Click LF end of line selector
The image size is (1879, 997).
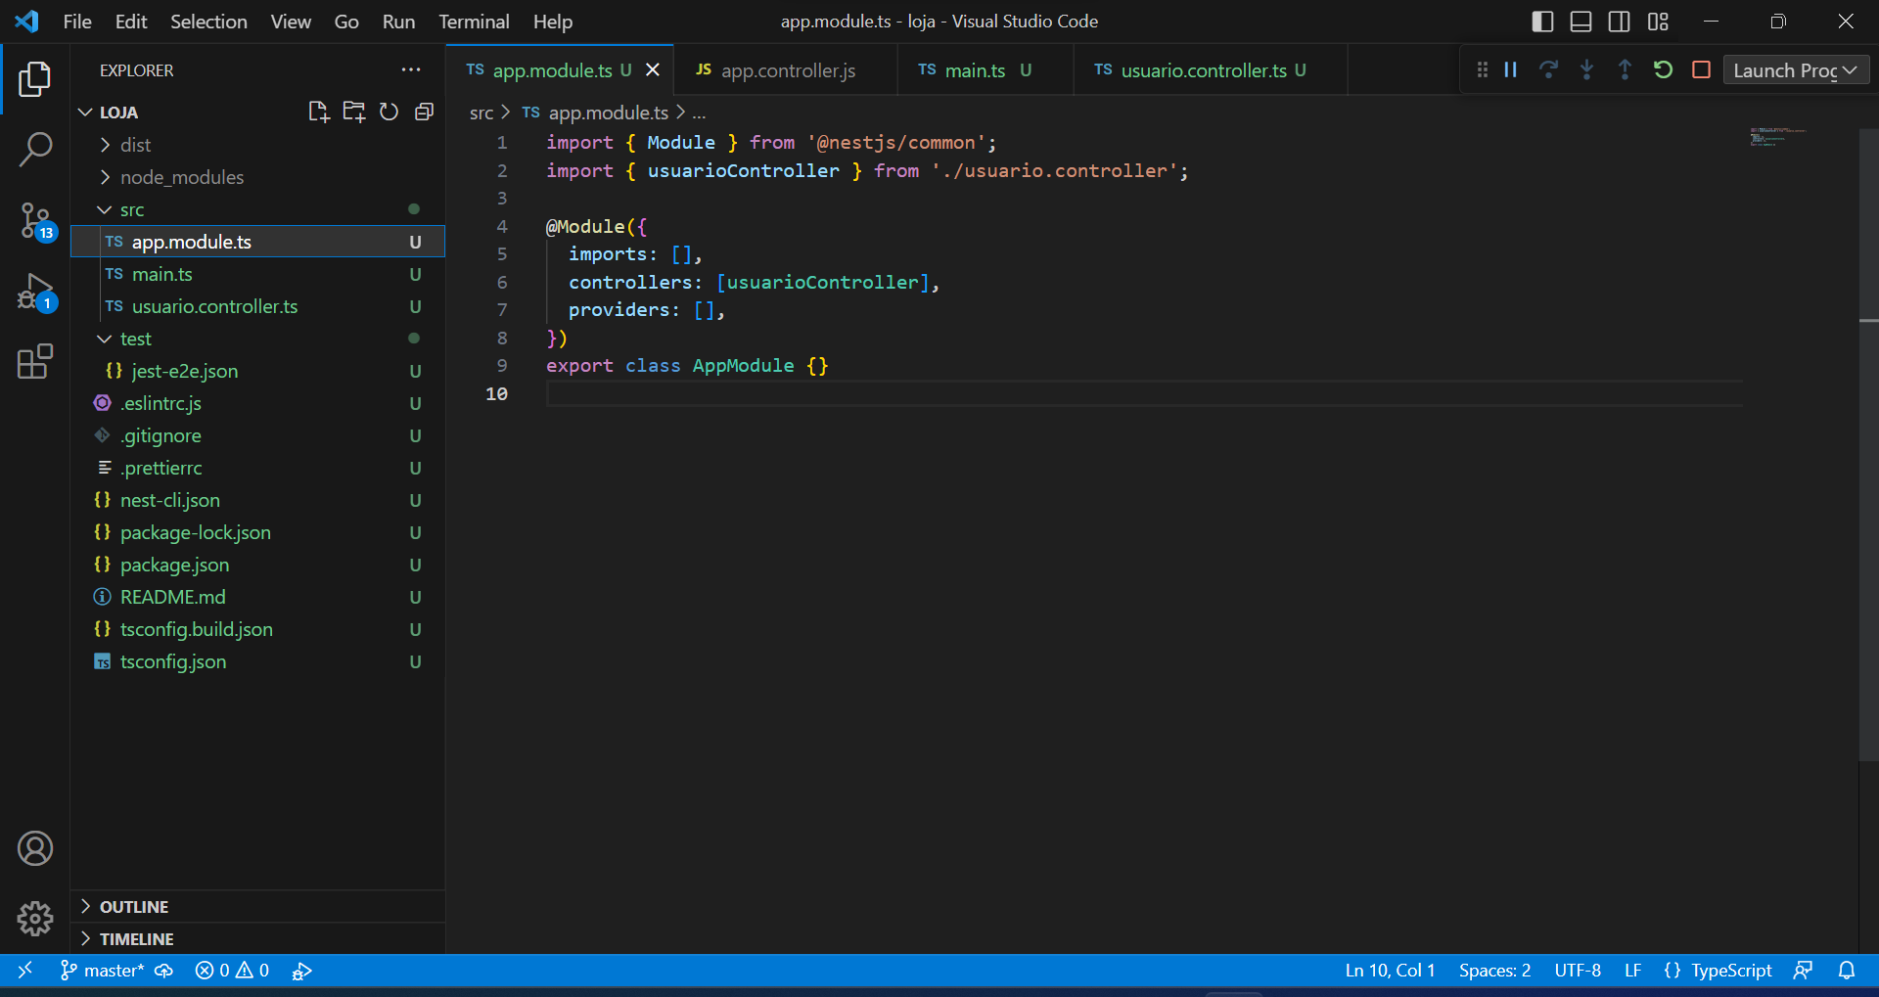(1632, 971)
